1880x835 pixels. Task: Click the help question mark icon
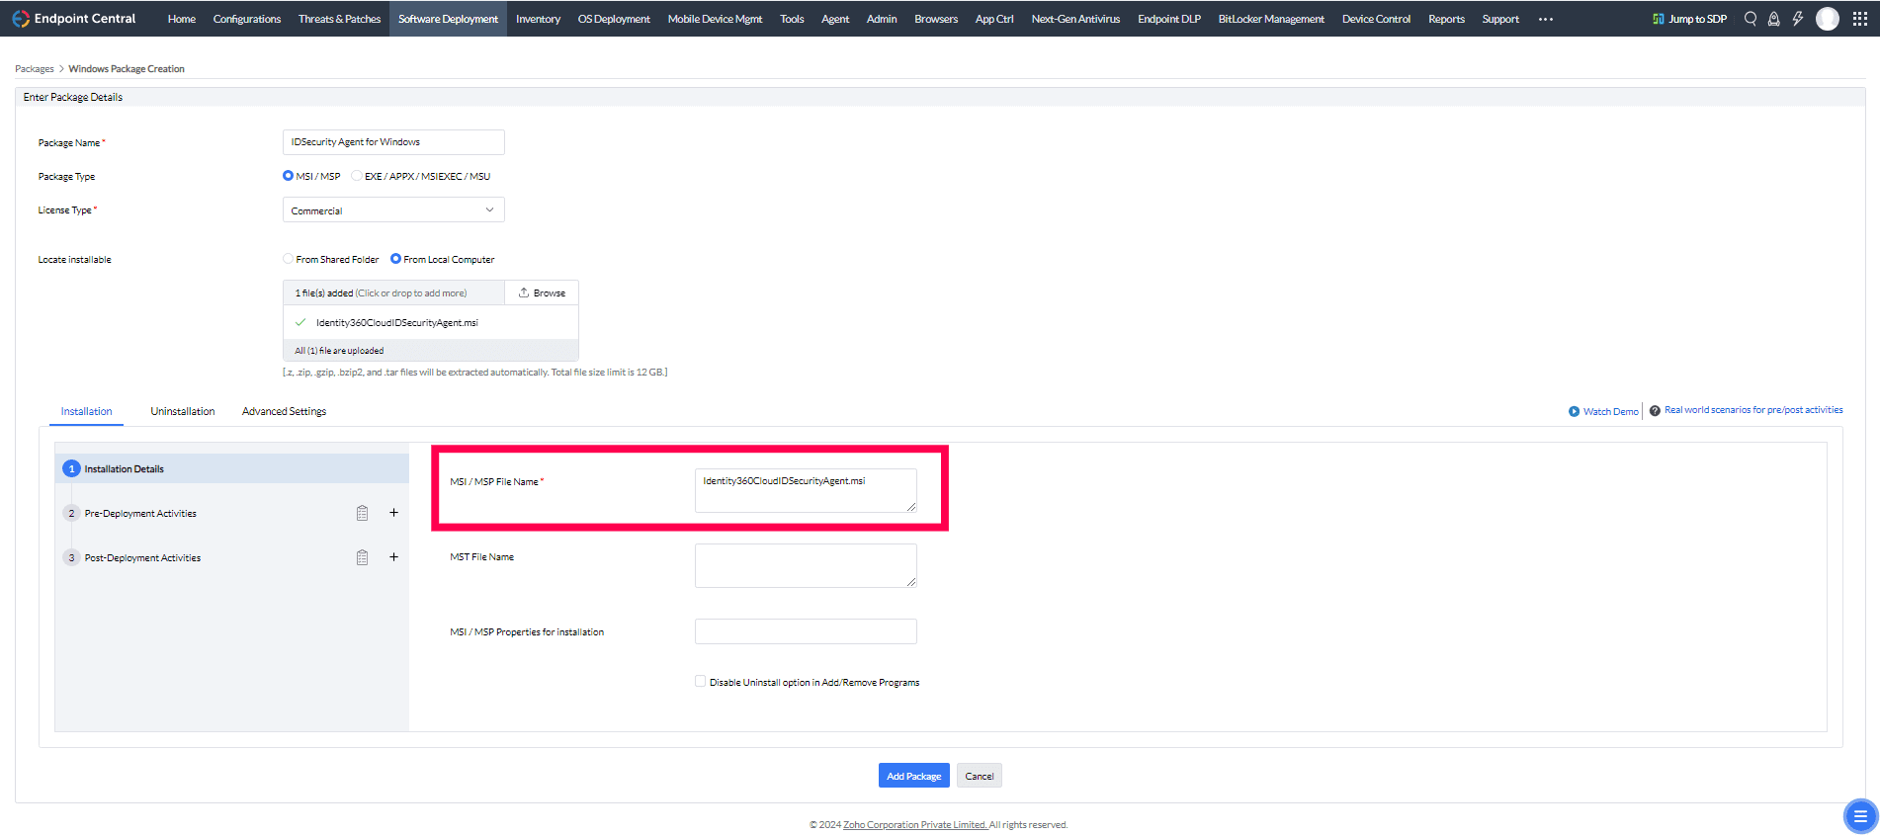click(1655, 411)
